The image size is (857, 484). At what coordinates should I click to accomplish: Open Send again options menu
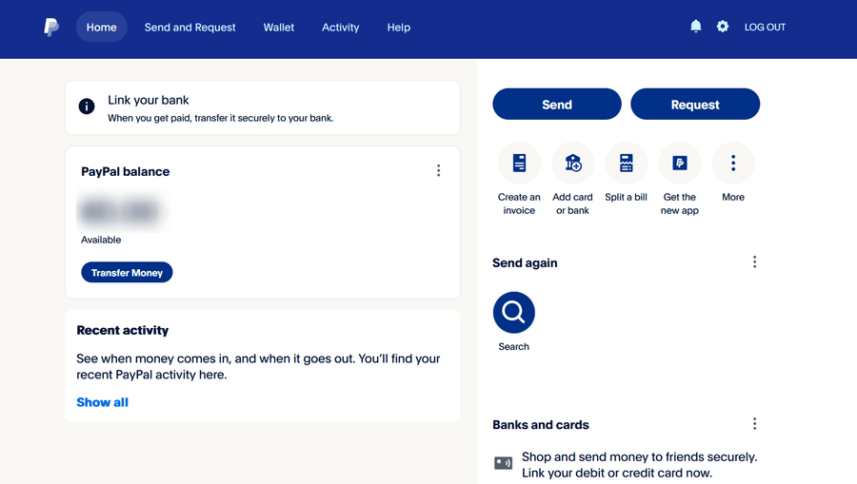(x=754, y=261)
